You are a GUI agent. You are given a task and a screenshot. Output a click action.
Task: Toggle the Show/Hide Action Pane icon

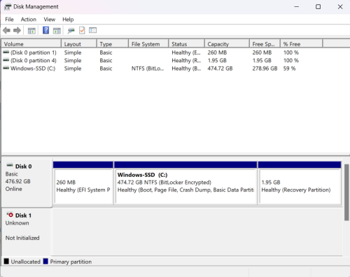point(57,31)
